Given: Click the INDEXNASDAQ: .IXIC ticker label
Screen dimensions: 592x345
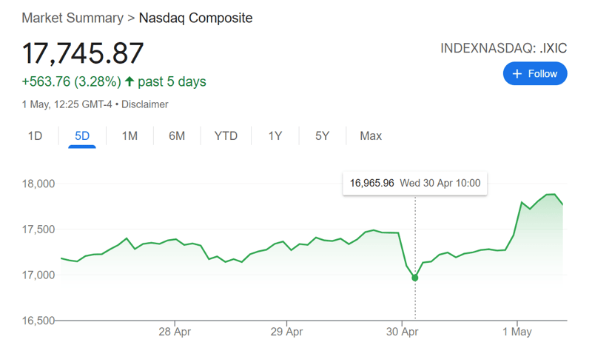Looking at the screenshot, I should (x=503, y=49).
